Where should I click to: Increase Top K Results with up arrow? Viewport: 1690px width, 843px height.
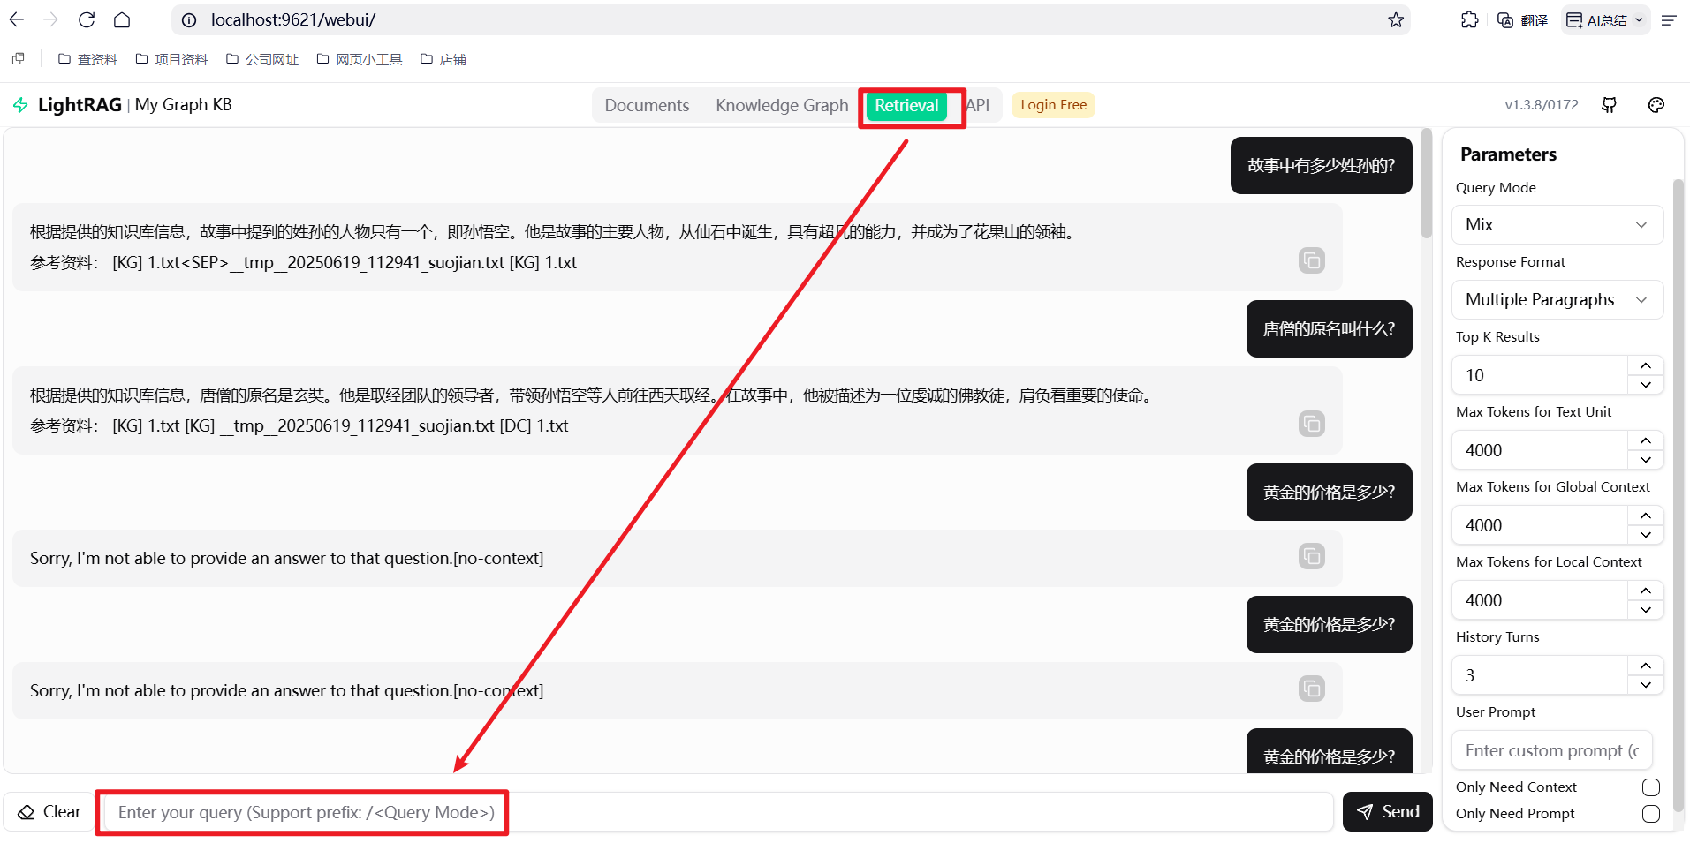tap(1645, 364)
